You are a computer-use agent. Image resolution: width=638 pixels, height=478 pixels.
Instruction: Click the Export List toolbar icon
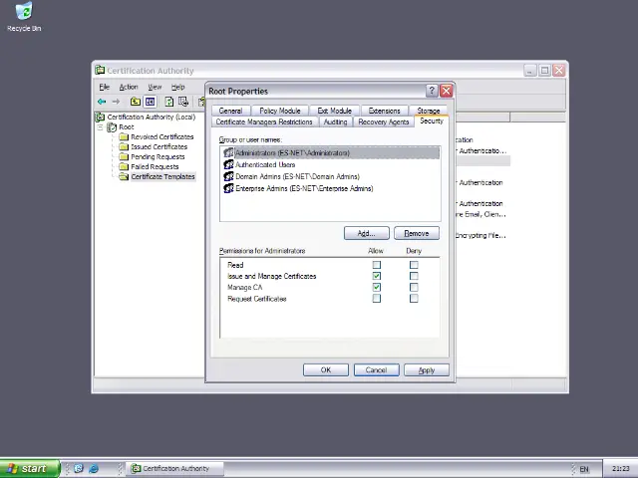pos(183,102)
